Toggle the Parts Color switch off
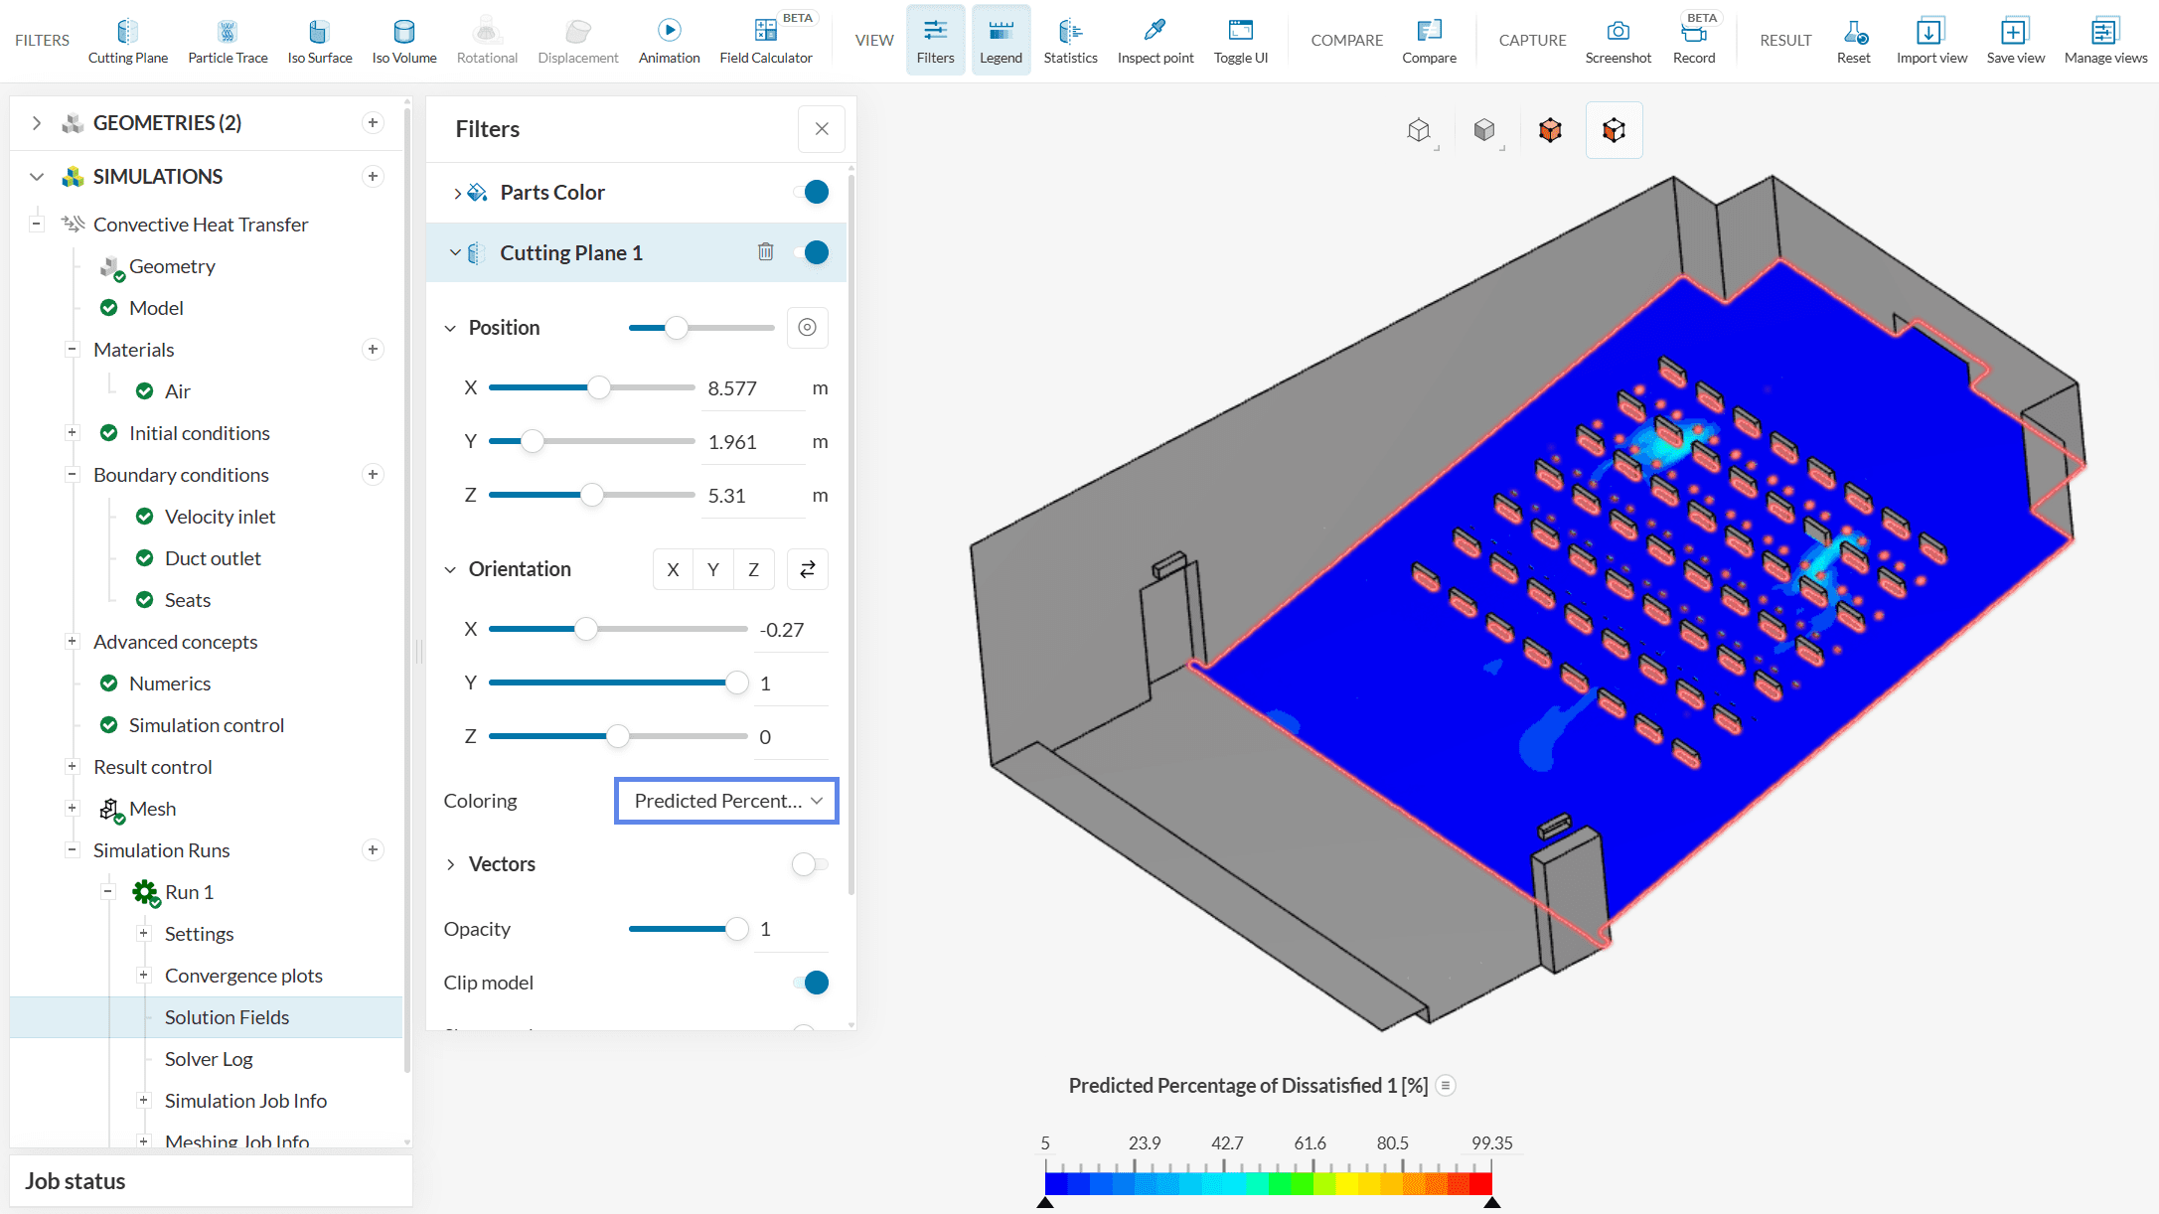This screenshot has height=1214, width=2159. pyautogui.click(x=813, y=193)
